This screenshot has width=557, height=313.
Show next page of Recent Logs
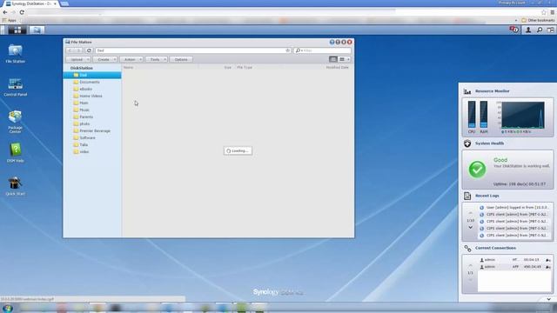(x=470, y=228)
